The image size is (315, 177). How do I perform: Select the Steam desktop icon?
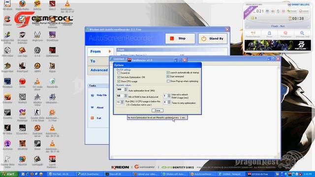tap(37, 144)
